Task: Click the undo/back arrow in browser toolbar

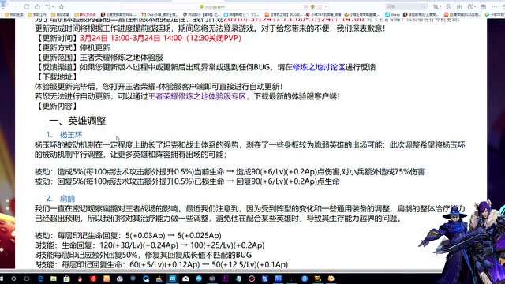Action: pyautogui.click(x=48, y=6)
